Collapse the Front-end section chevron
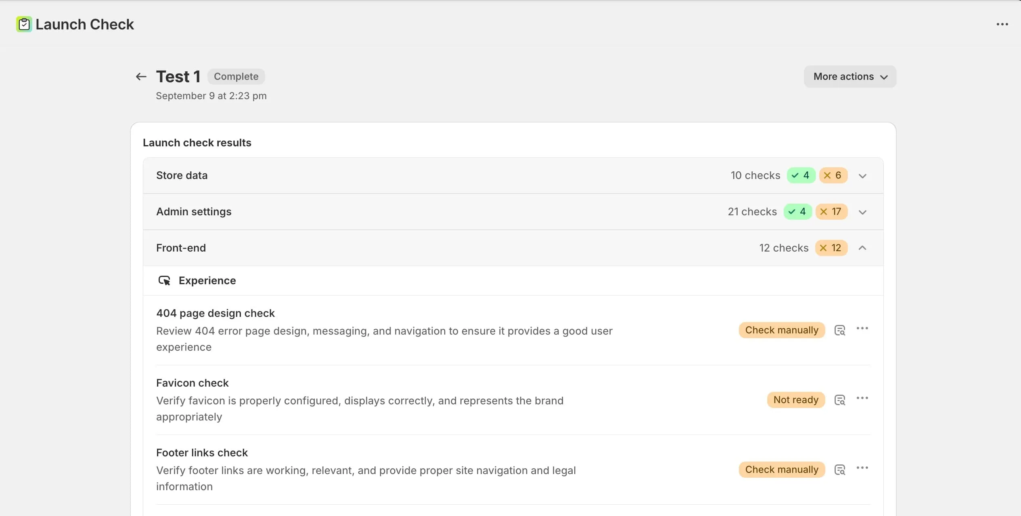Viewport: 1021px width, 516px height. click(862, 248)
